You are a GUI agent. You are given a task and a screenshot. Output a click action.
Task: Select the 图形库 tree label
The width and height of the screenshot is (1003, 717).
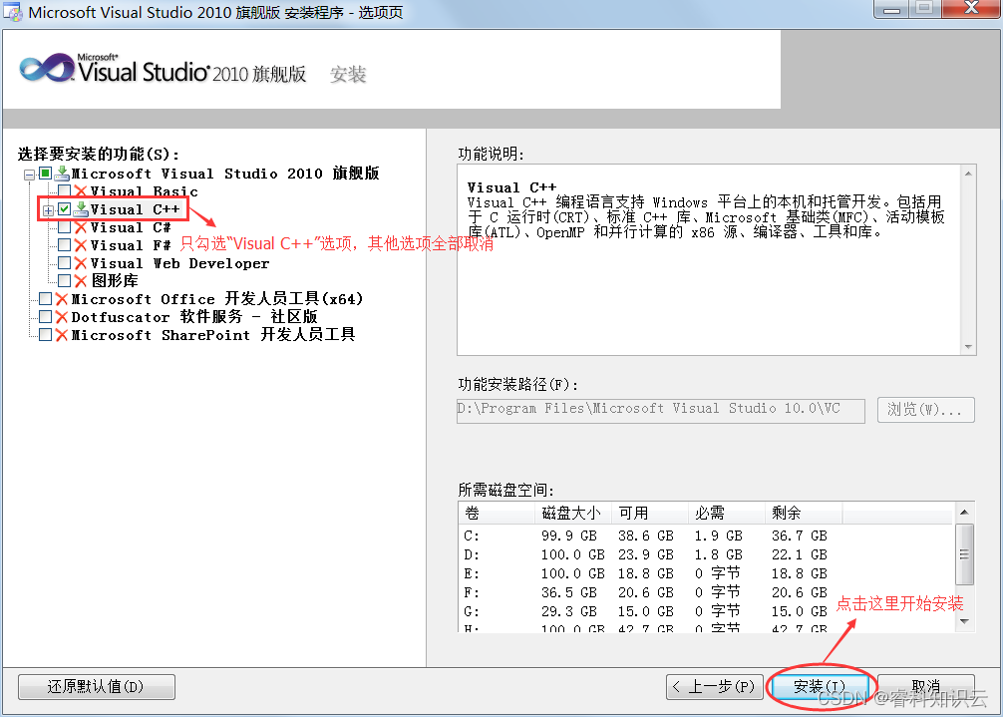click(115, 281)
